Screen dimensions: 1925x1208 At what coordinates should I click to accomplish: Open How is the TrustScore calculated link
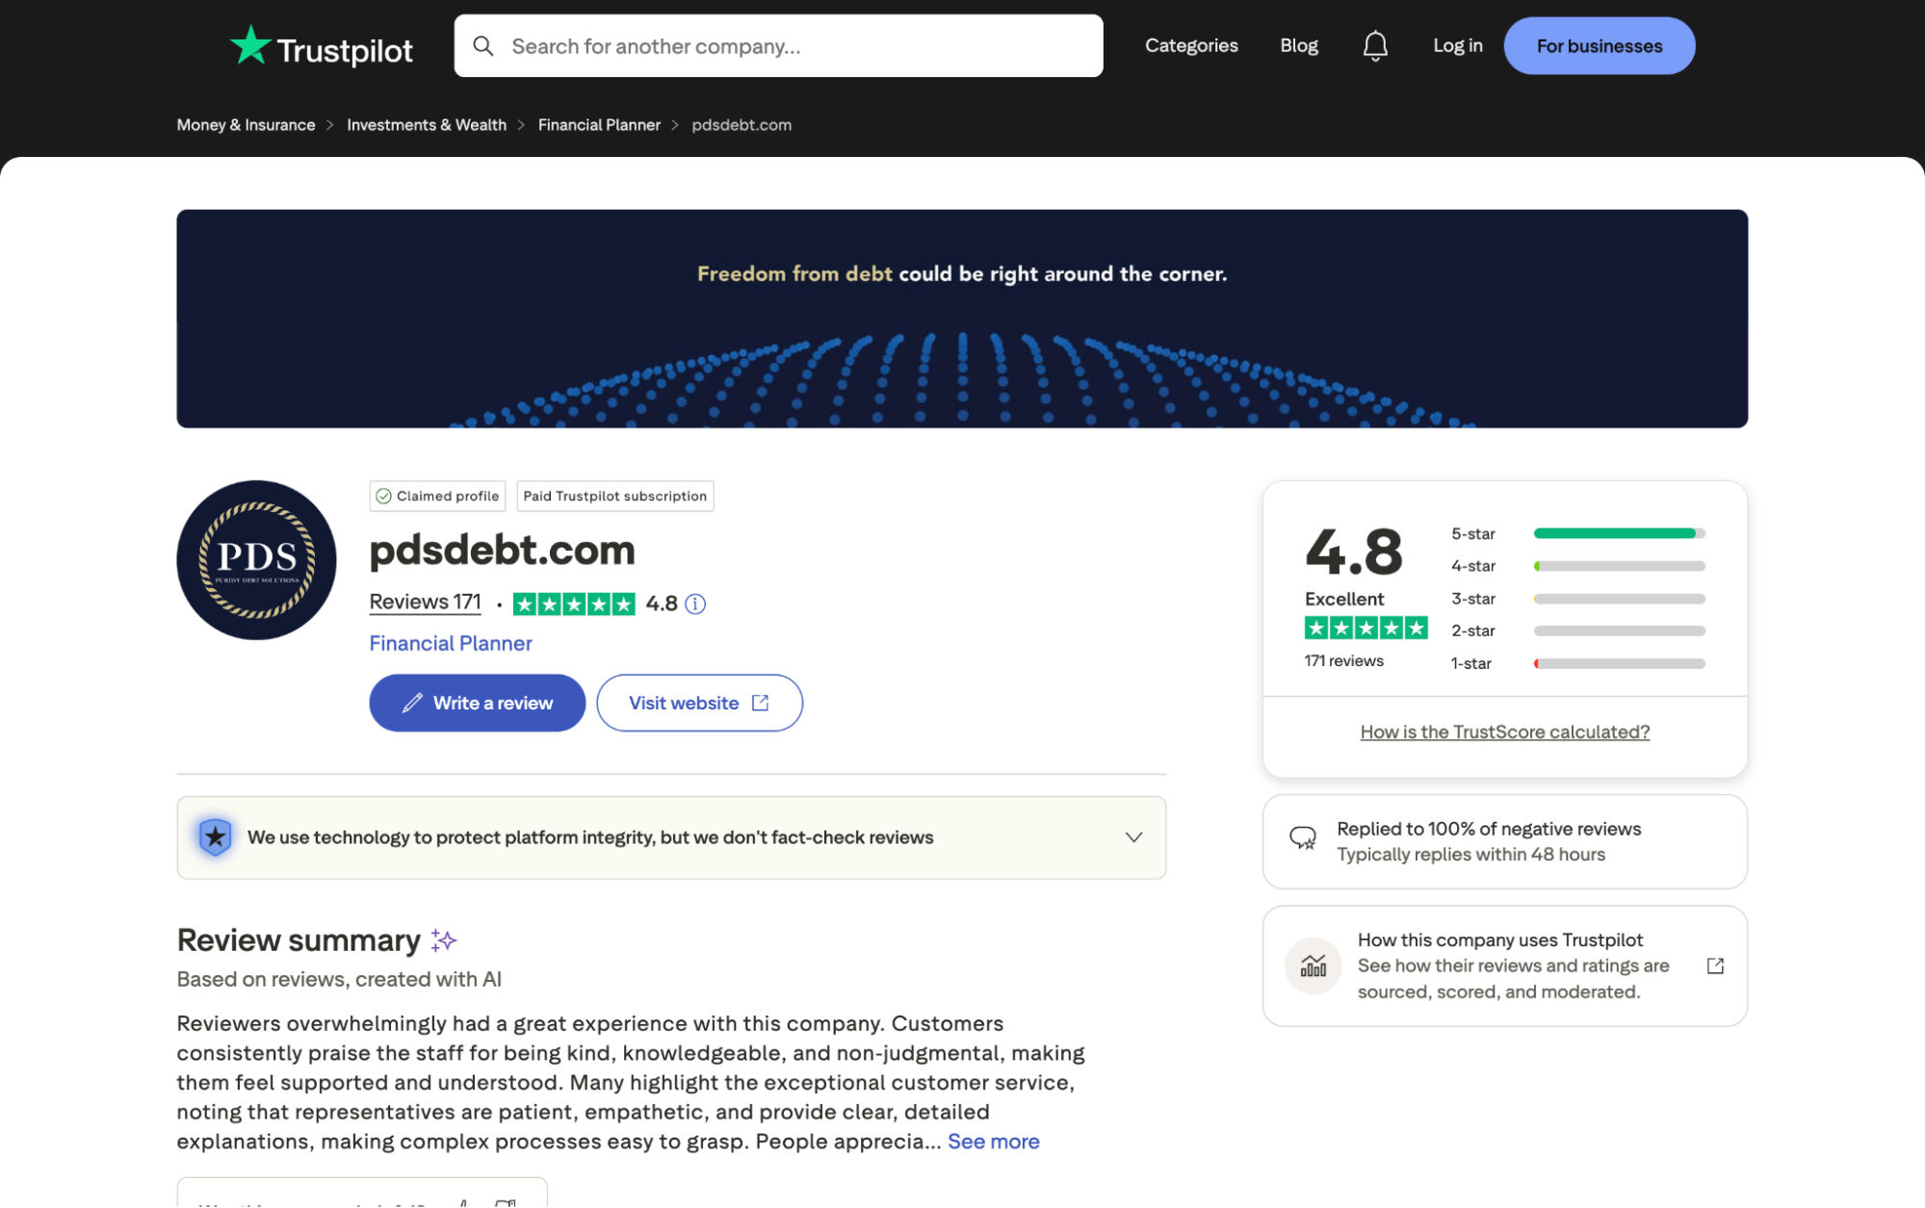(x=1504, y=733)
